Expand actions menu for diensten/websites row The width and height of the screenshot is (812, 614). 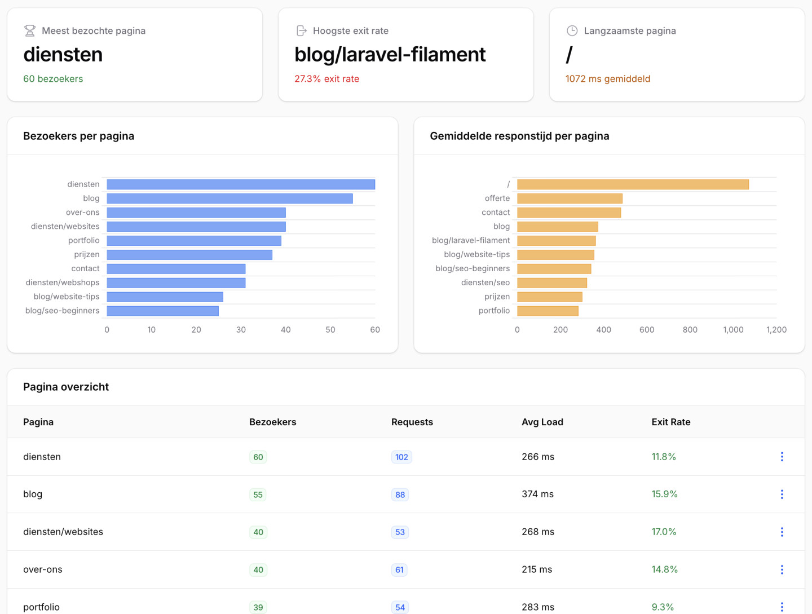(x=782, y=532)
